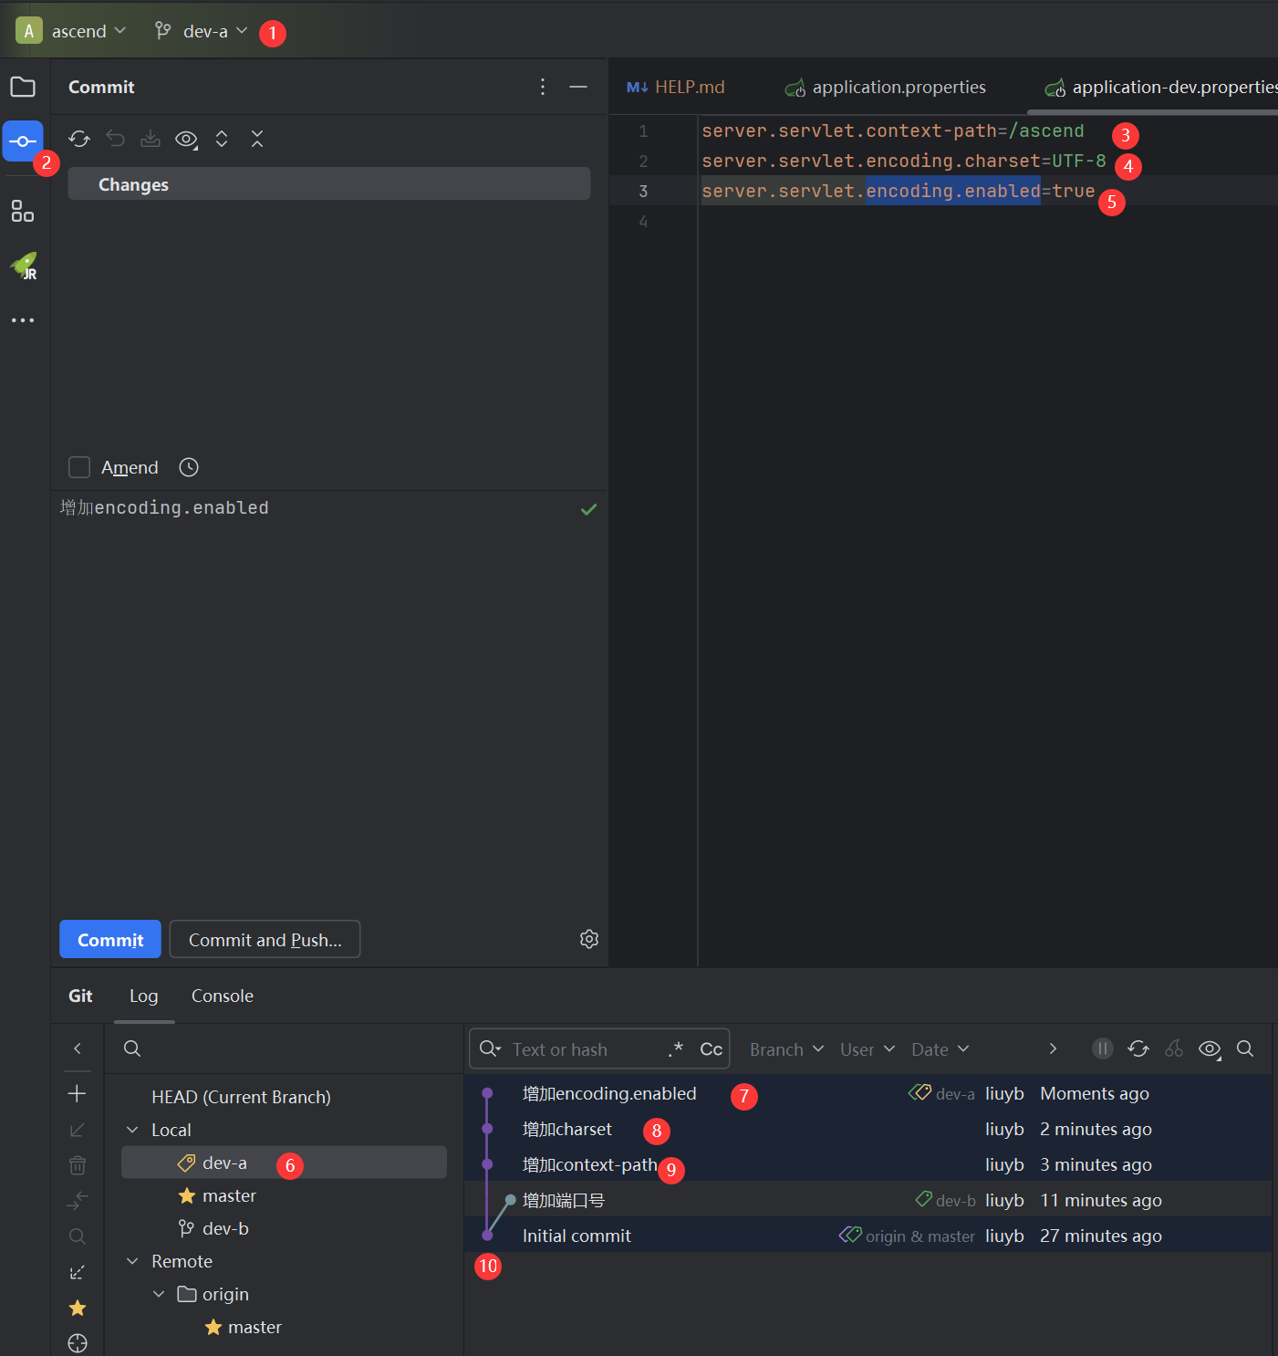The height and width of the screenshot is (1356, 1278).
Task: Open the dev-a branch dropdown
Action: [203, 31]
